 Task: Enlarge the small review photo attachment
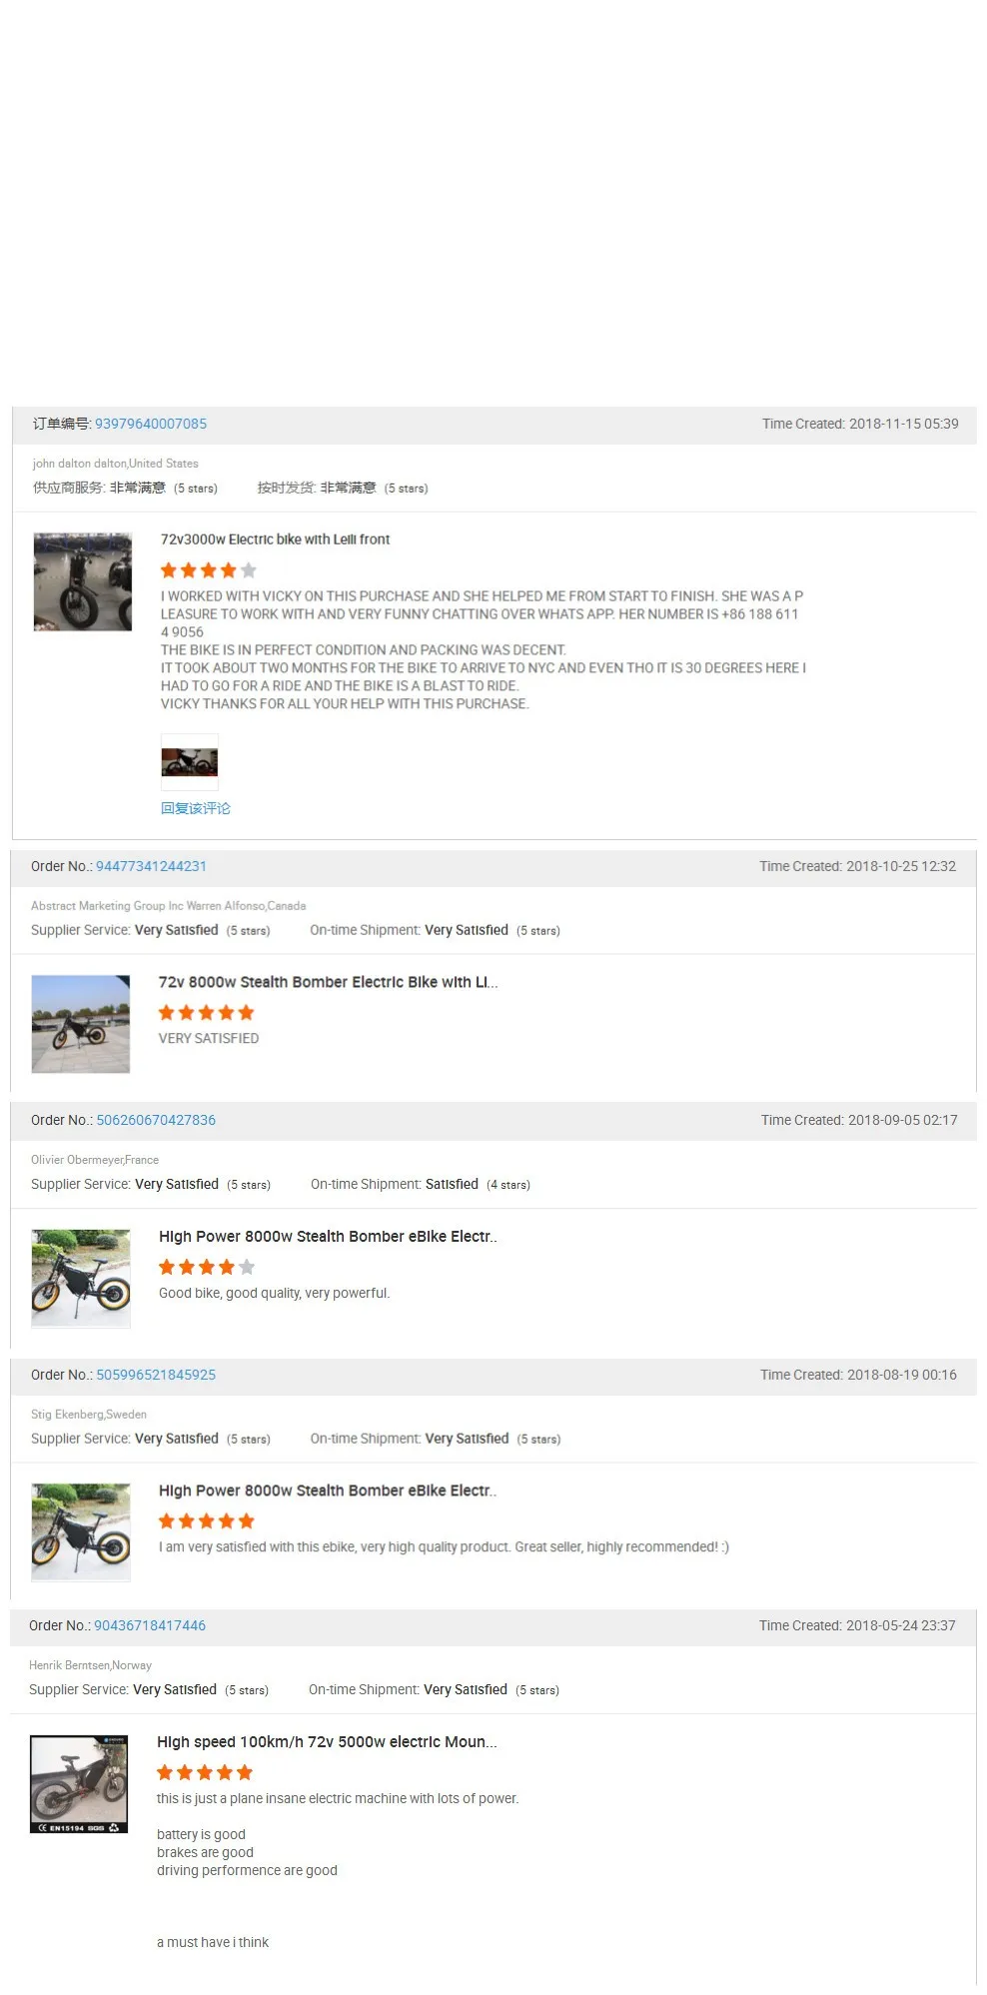pyautogui.click(x=190, y=762)
